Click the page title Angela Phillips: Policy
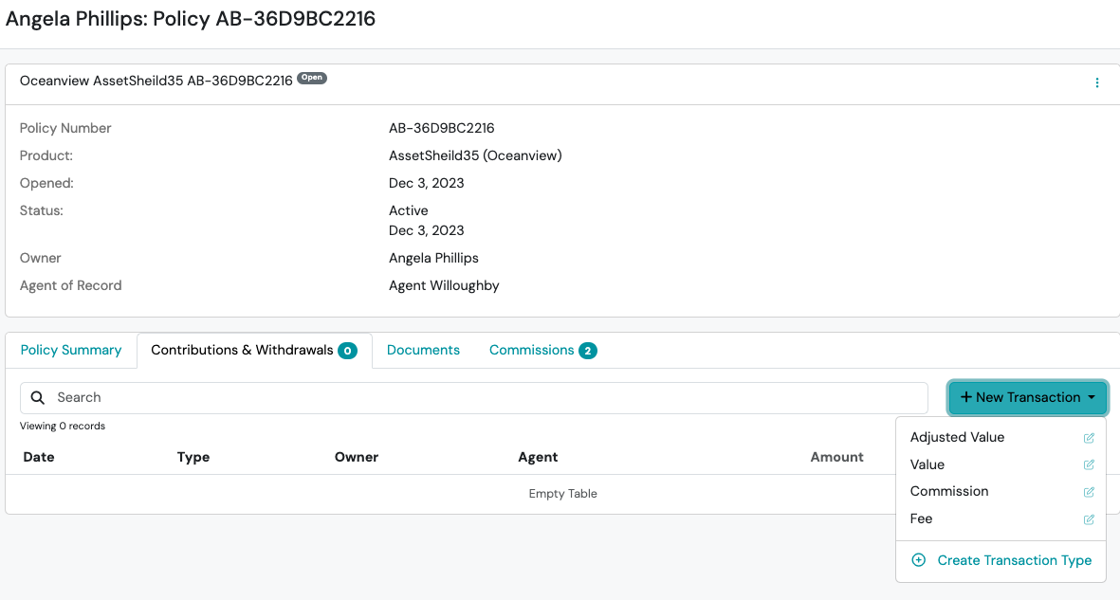This screenshot has height=600, width=1120. tap(190, 19)
